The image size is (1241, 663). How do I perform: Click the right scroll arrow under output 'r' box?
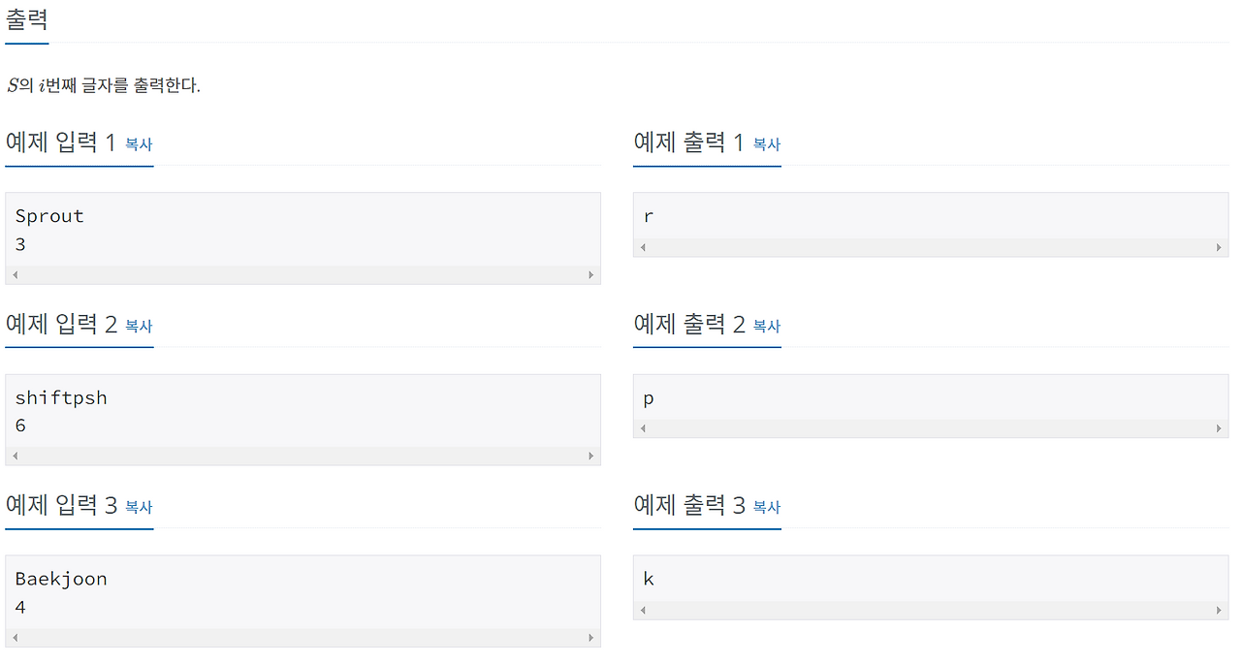click(1220, 248)
